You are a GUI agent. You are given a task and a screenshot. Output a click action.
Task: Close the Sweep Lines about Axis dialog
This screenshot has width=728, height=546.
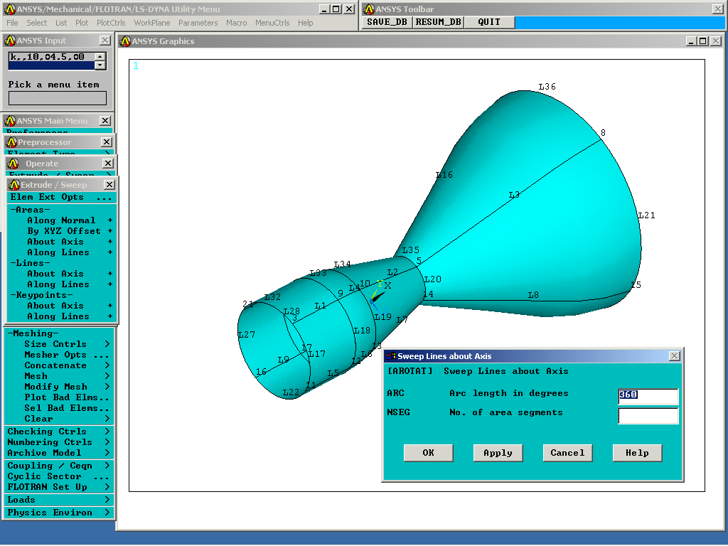click(675, 356)
